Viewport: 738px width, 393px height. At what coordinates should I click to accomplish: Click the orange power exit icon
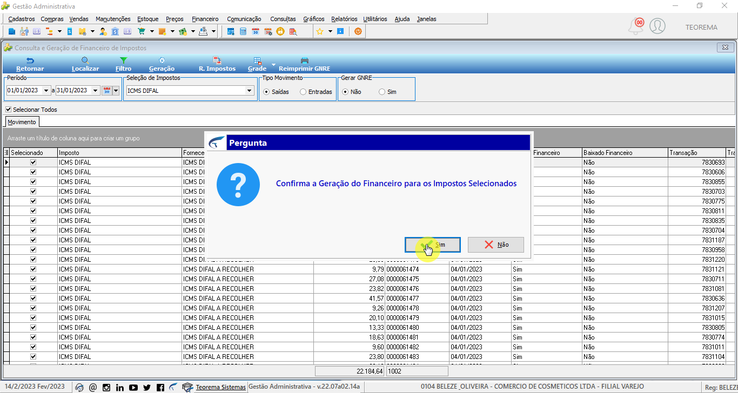point(358,31)
